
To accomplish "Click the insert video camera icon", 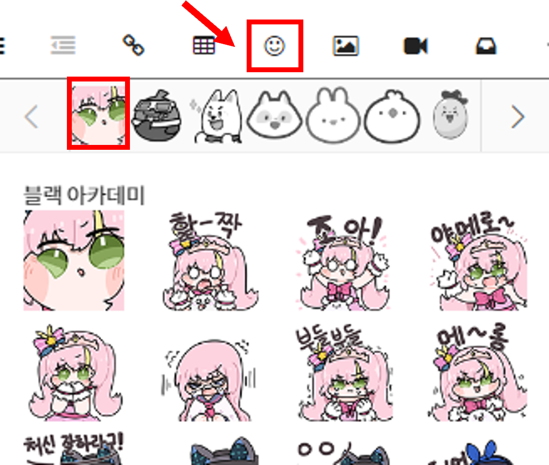I will pyautogui.click(x=416, y=46).
